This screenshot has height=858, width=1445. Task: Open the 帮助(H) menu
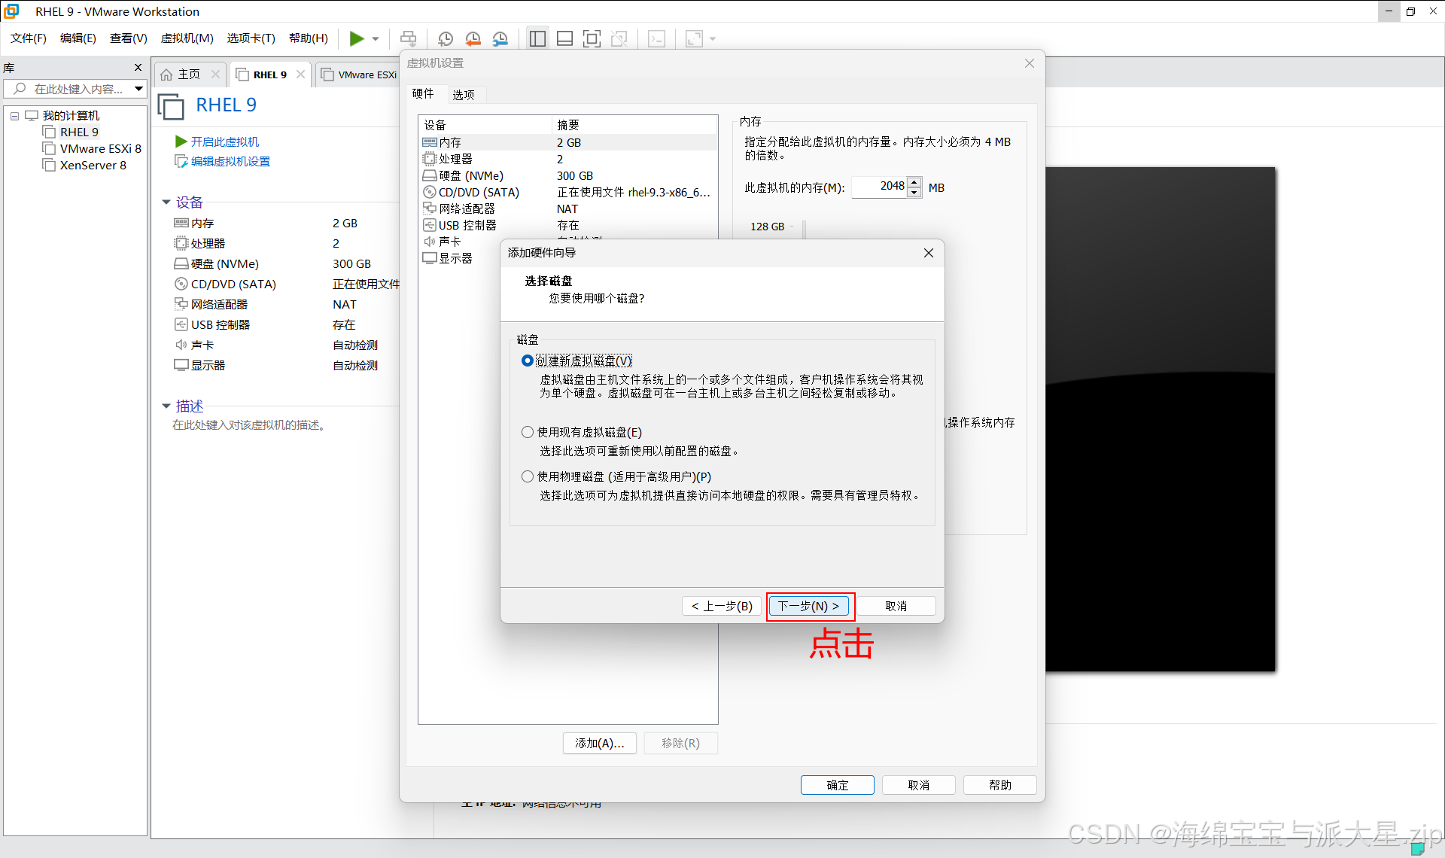point(309,38)
